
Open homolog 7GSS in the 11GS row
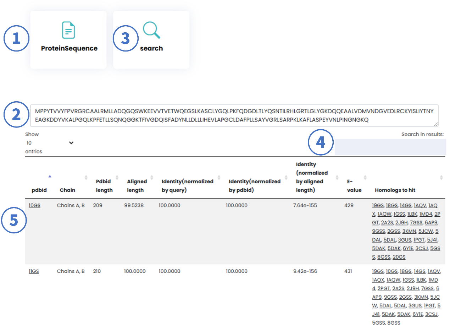(x=427, y=288)
